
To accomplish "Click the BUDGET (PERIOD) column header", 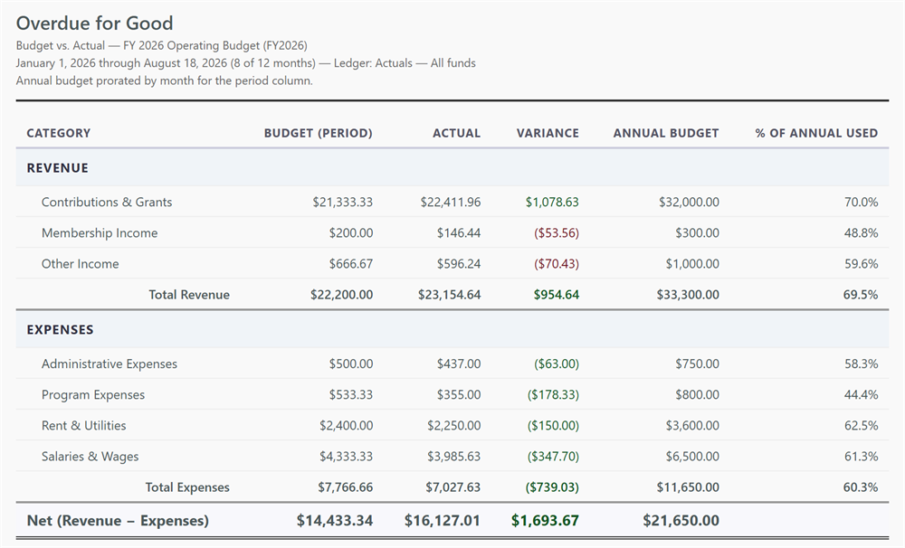I will tap(319, 133).
